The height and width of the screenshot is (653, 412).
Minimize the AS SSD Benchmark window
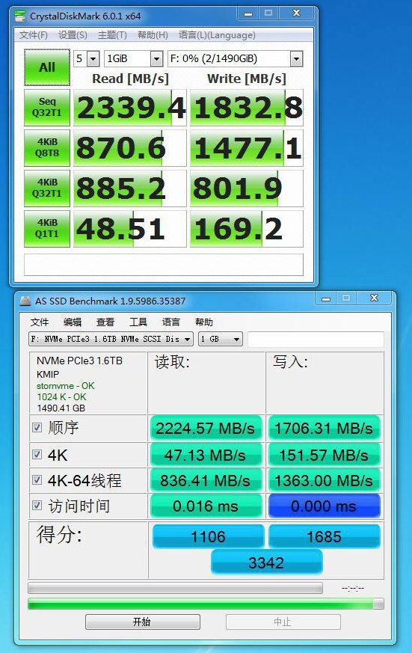(326, 298)
